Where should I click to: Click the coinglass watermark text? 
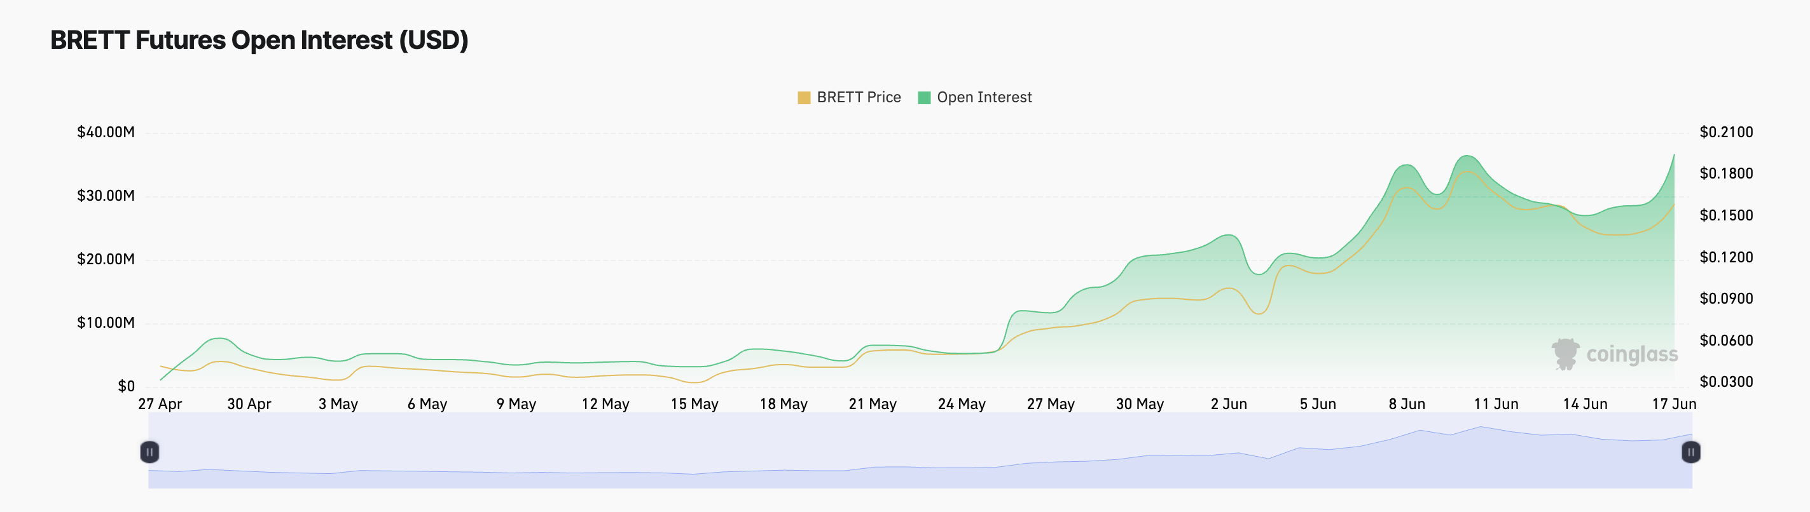click(x=1631, y=354)
